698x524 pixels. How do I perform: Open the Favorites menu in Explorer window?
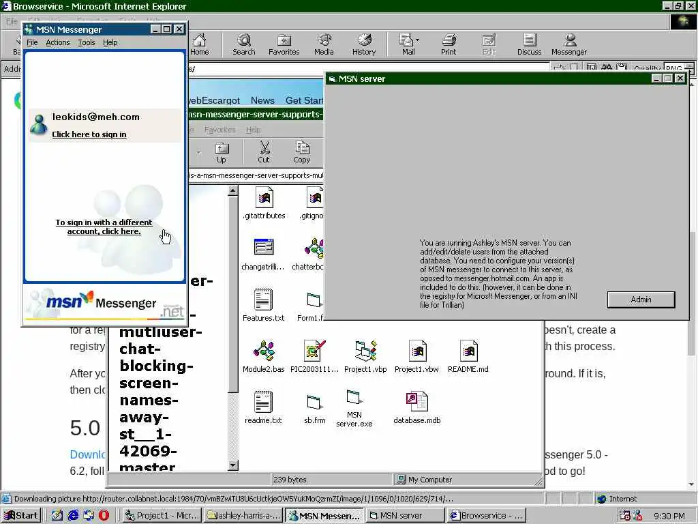pos(220,130)
